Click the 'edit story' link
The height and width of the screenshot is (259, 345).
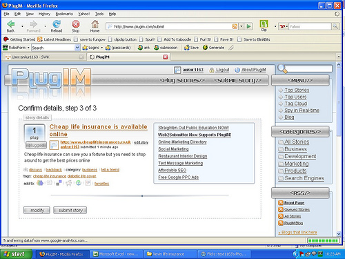tap(141, 142)
